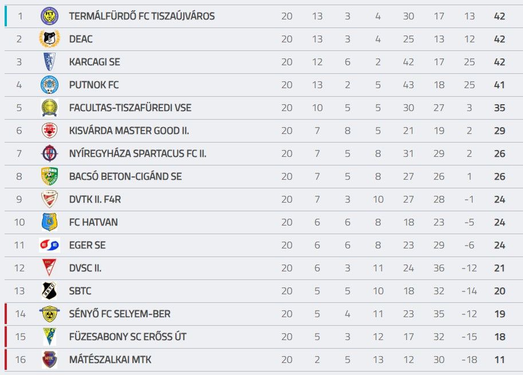Click the Kisvárda Master Good II. crest

pos(49,131)
